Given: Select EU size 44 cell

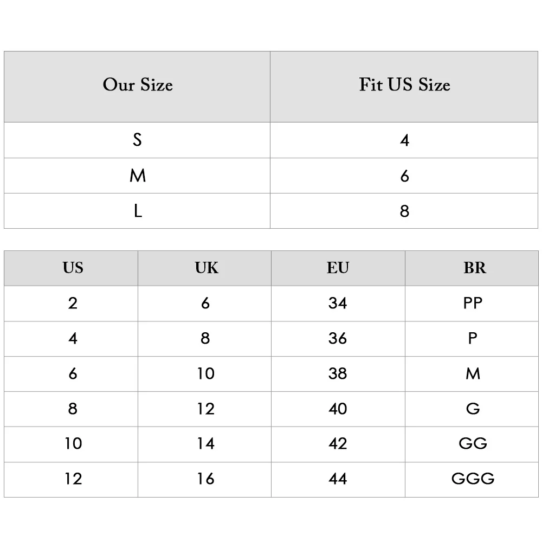Looking at the screenshot, I should tap(338, 479).
